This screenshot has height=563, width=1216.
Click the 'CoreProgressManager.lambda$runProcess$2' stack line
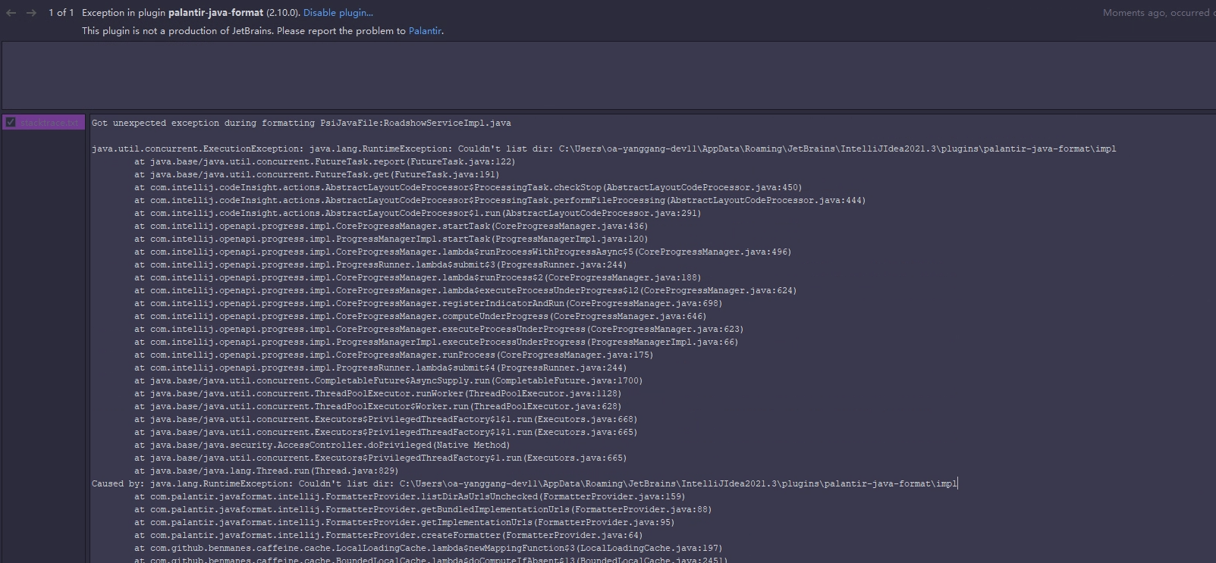coord(418,277)
